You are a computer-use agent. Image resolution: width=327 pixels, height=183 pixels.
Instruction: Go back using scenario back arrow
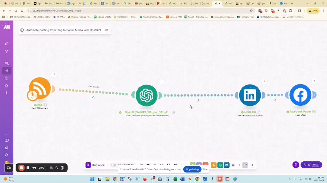(22, 30)
